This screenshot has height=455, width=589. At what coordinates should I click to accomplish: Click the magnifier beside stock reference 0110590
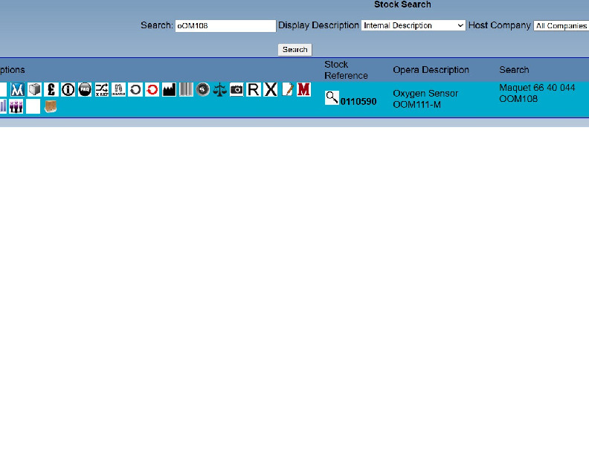pos(332,97)
